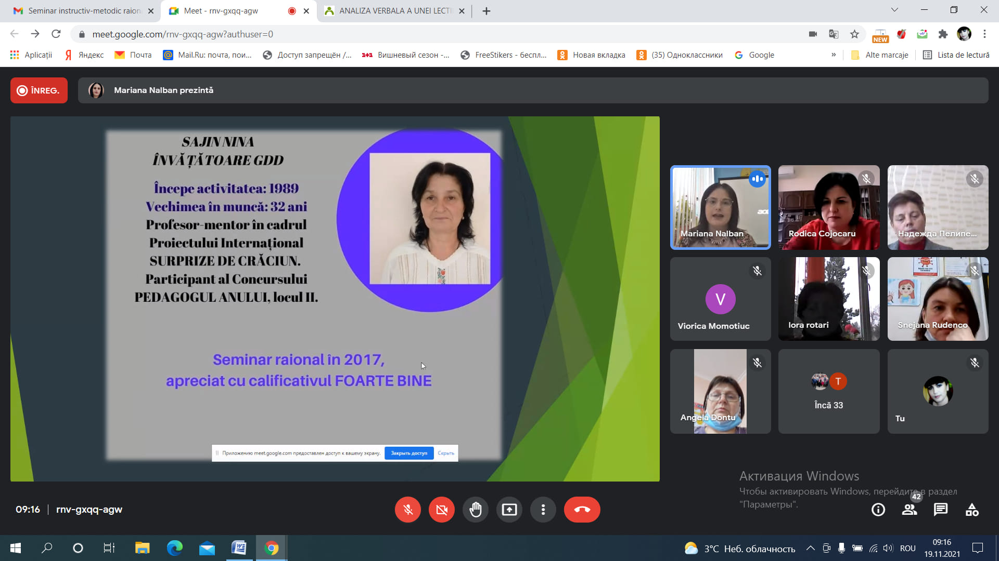
Task: Show the participants list icon
Action: (x=910, y=510)
